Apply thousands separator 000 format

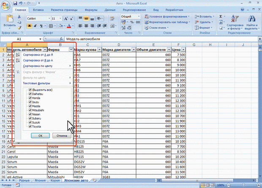[138, 22]
